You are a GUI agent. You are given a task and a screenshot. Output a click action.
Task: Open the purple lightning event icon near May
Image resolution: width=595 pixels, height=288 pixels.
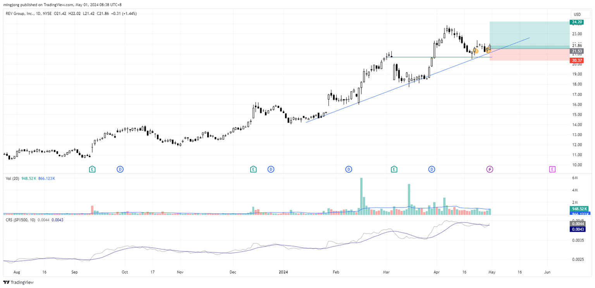[490, 169]
